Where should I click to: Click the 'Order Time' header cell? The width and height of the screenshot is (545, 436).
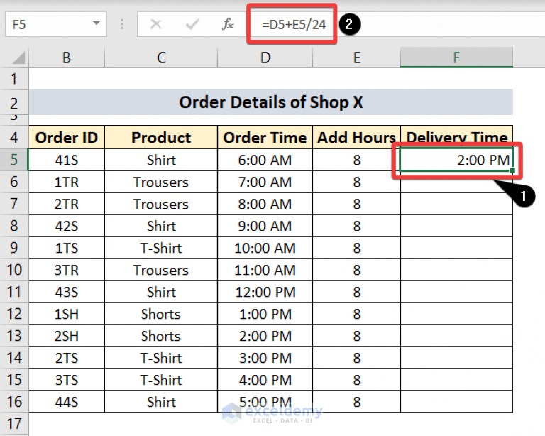point(265,137)
